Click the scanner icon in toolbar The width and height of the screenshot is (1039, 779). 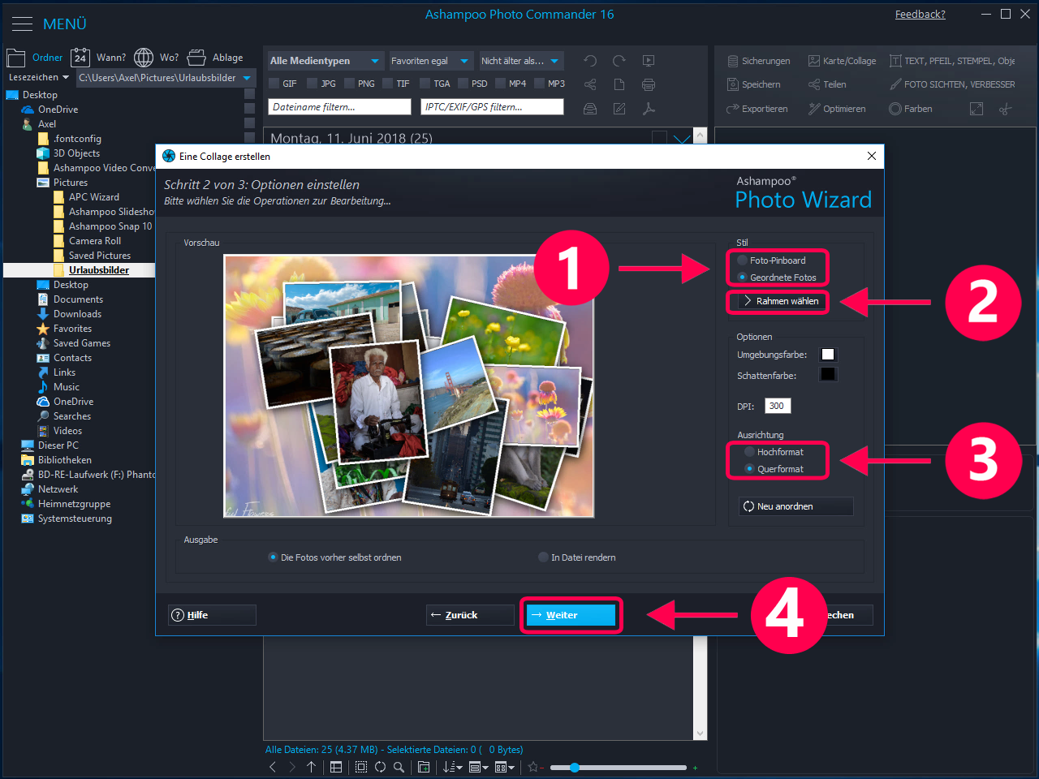coord(590,109)
